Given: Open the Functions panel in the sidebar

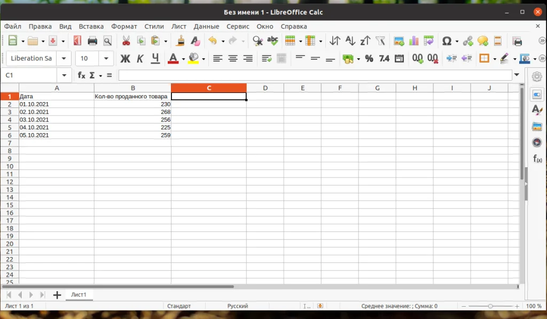Looking at the screenshot, I should [536, 159].
